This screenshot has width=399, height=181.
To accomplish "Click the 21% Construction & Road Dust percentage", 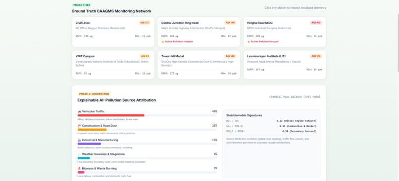I will coord(214,126).
